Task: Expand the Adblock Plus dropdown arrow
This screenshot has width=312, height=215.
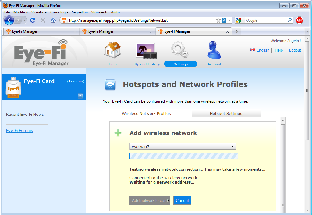Action: (x=308, y=20)
